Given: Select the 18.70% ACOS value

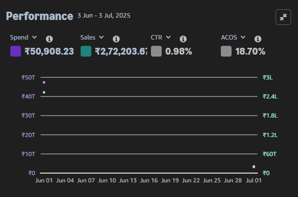Looking at the screenshot, I should pyautogui.click(x=250, y=51).
